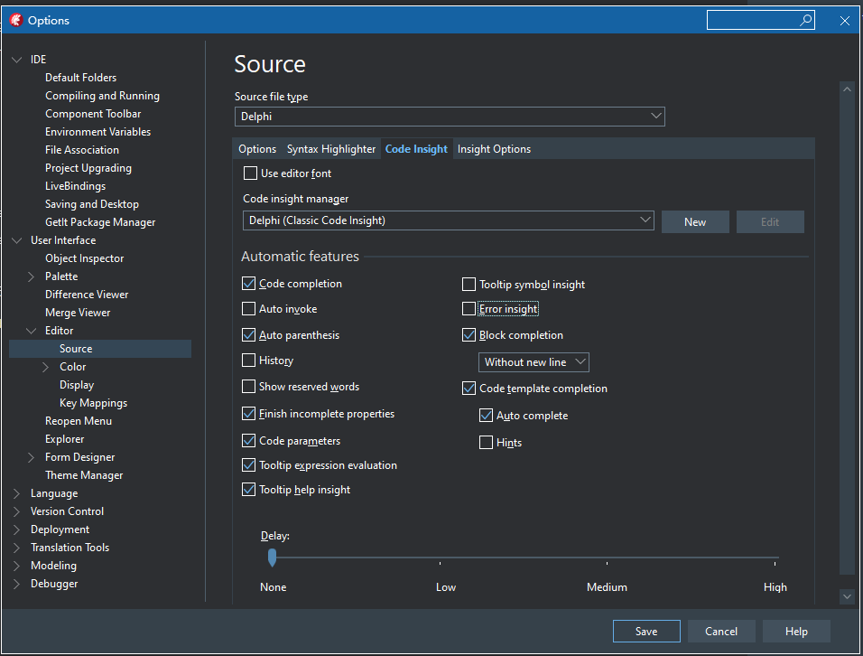Expand the Color node
Screen dimensions: 863x656
click(46, 367)
